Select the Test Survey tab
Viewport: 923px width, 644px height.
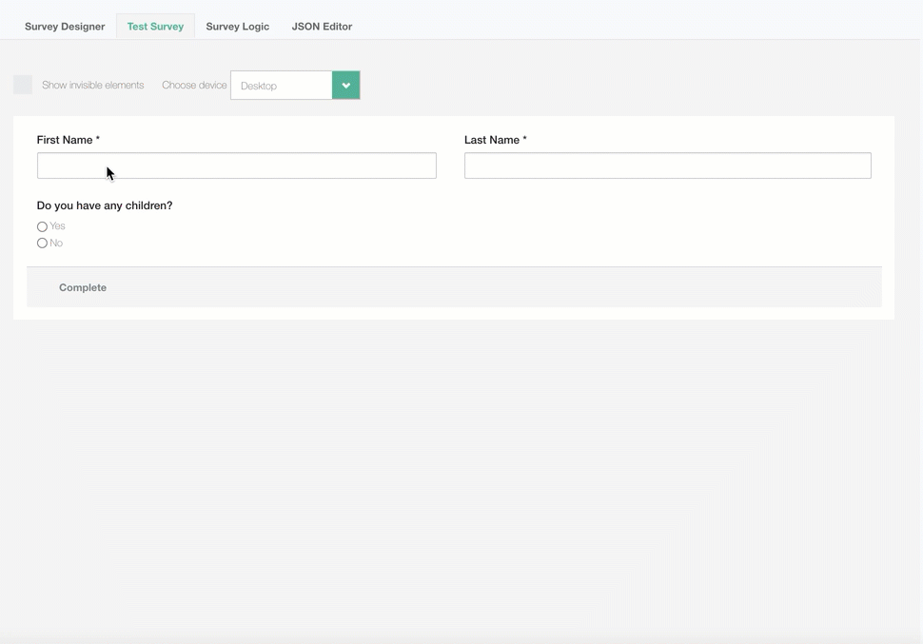[x=155, y=27]
